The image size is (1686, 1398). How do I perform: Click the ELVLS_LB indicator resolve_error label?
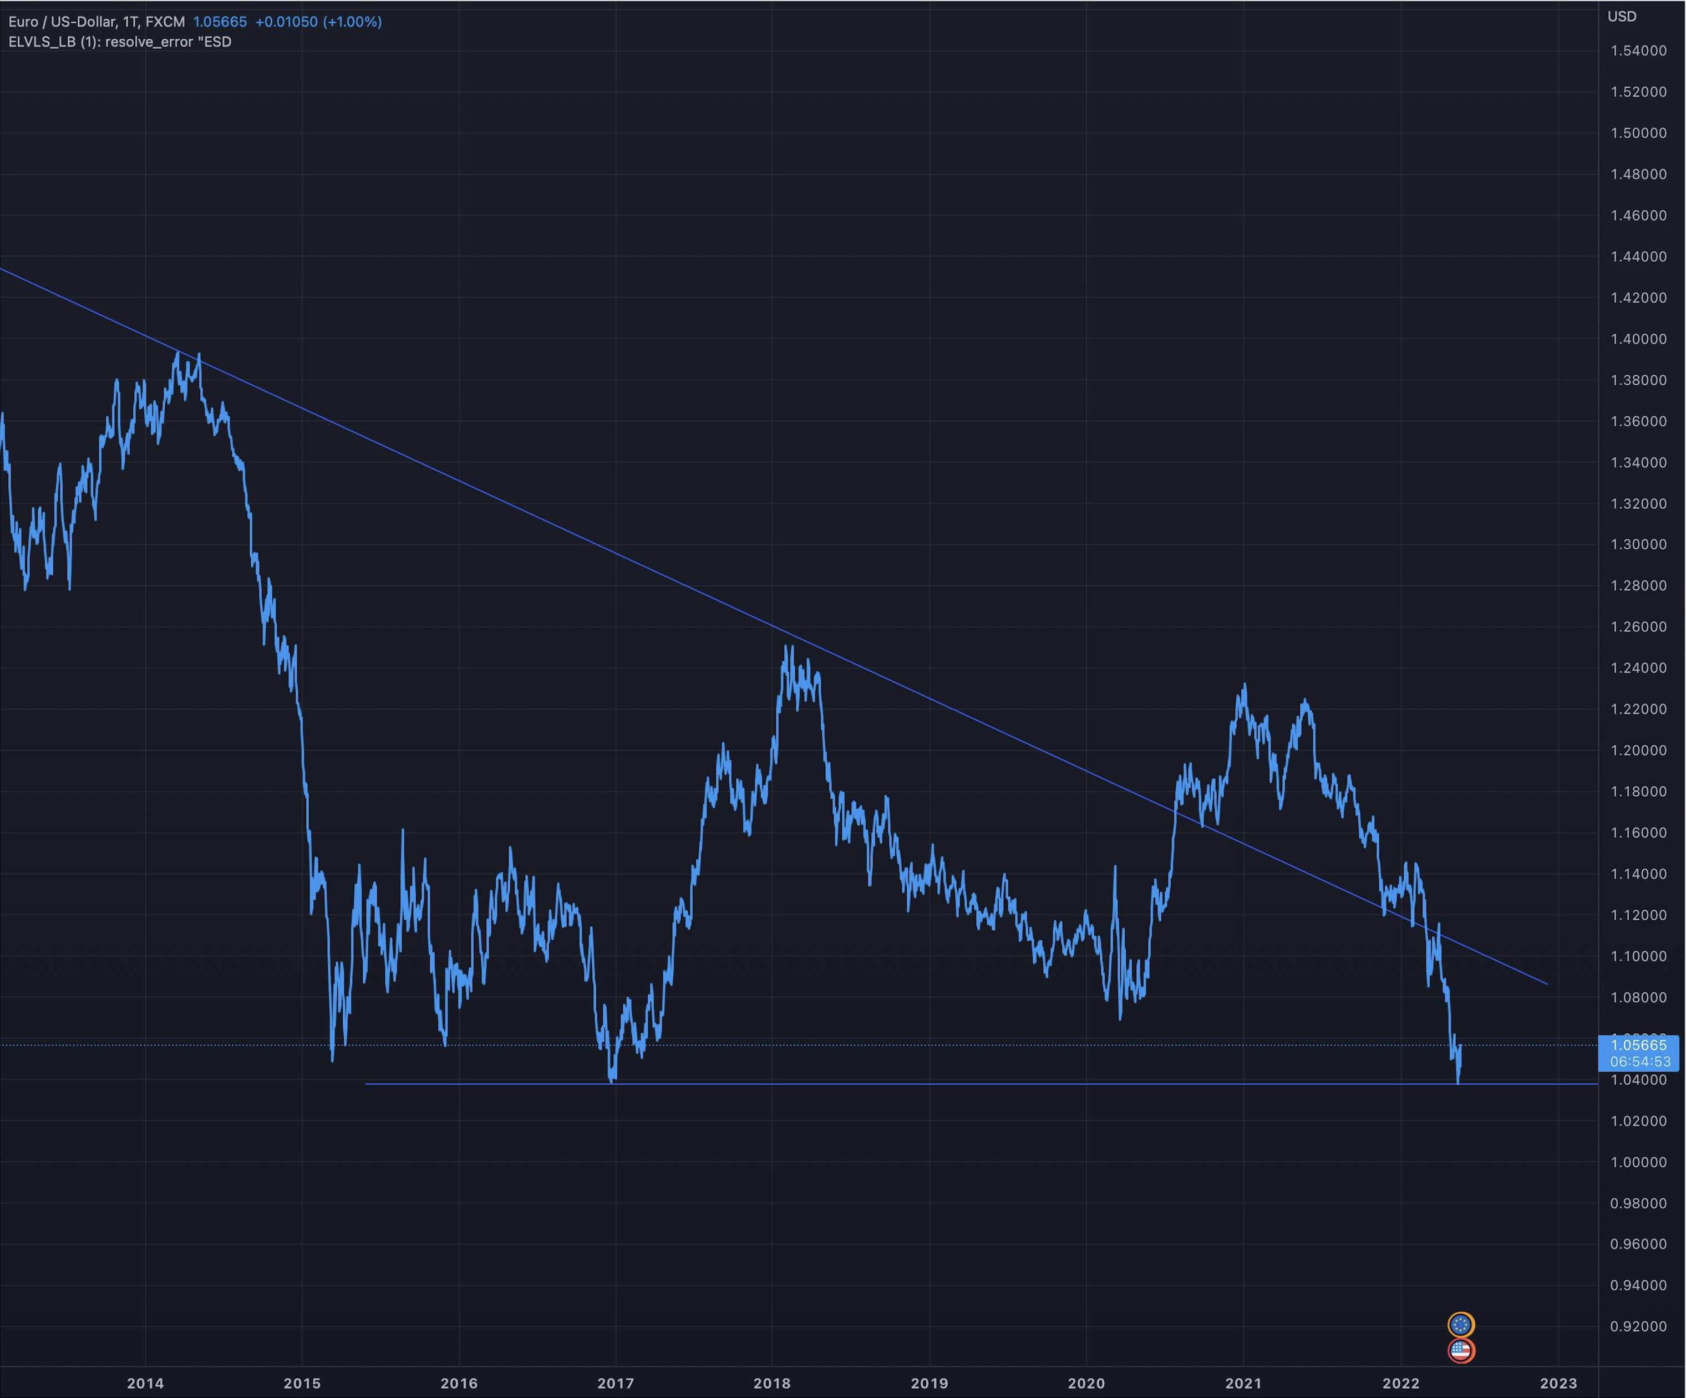coord(120,42)
